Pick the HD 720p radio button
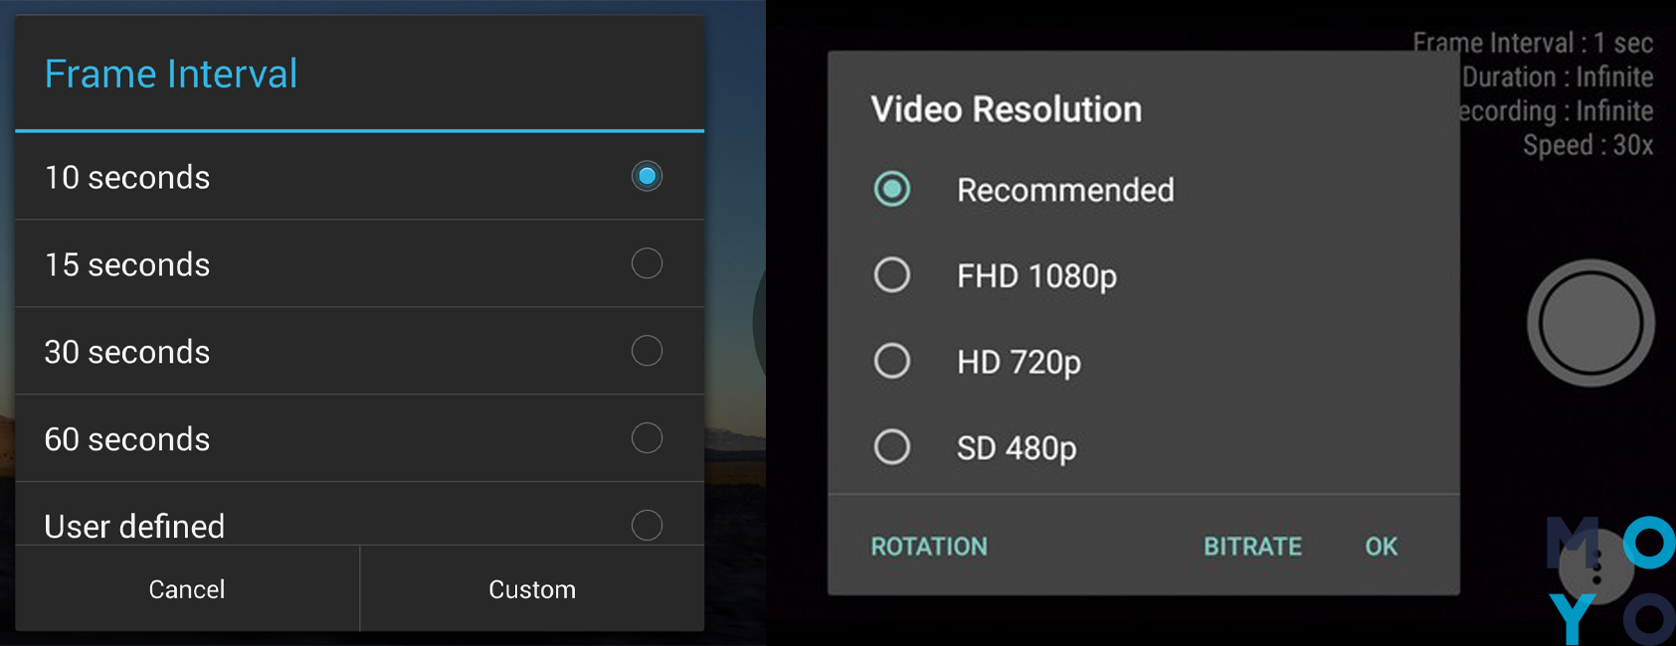The image size is (1676, 646). (892, 361)
